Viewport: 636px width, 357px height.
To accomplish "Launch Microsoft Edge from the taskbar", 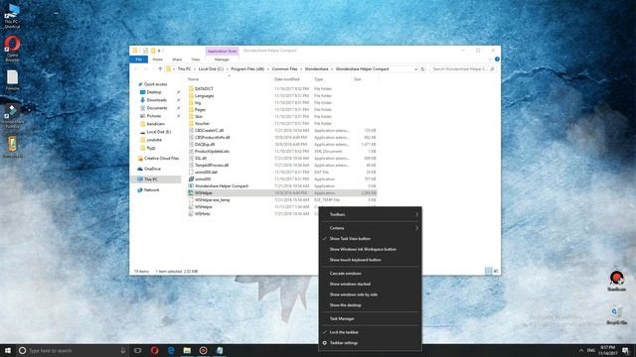I will (x=171, y=350).
